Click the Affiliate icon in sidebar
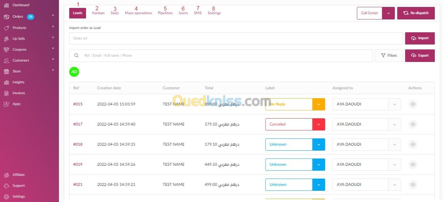444x202 pixels. (6, 175)
